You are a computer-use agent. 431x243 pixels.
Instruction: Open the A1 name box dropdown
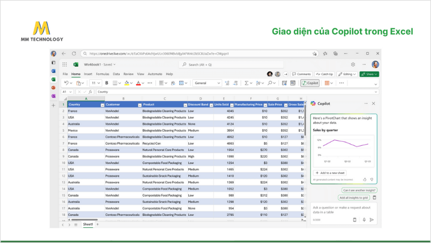tap(71, 92)
